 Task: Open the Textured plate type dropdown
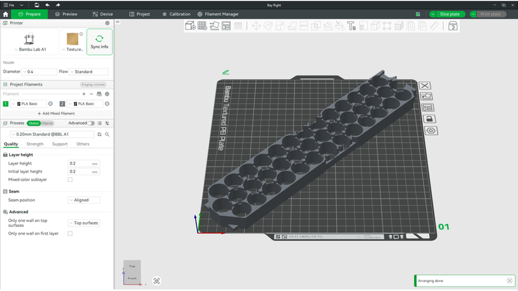pyautogui.click(x=73, y=50)
